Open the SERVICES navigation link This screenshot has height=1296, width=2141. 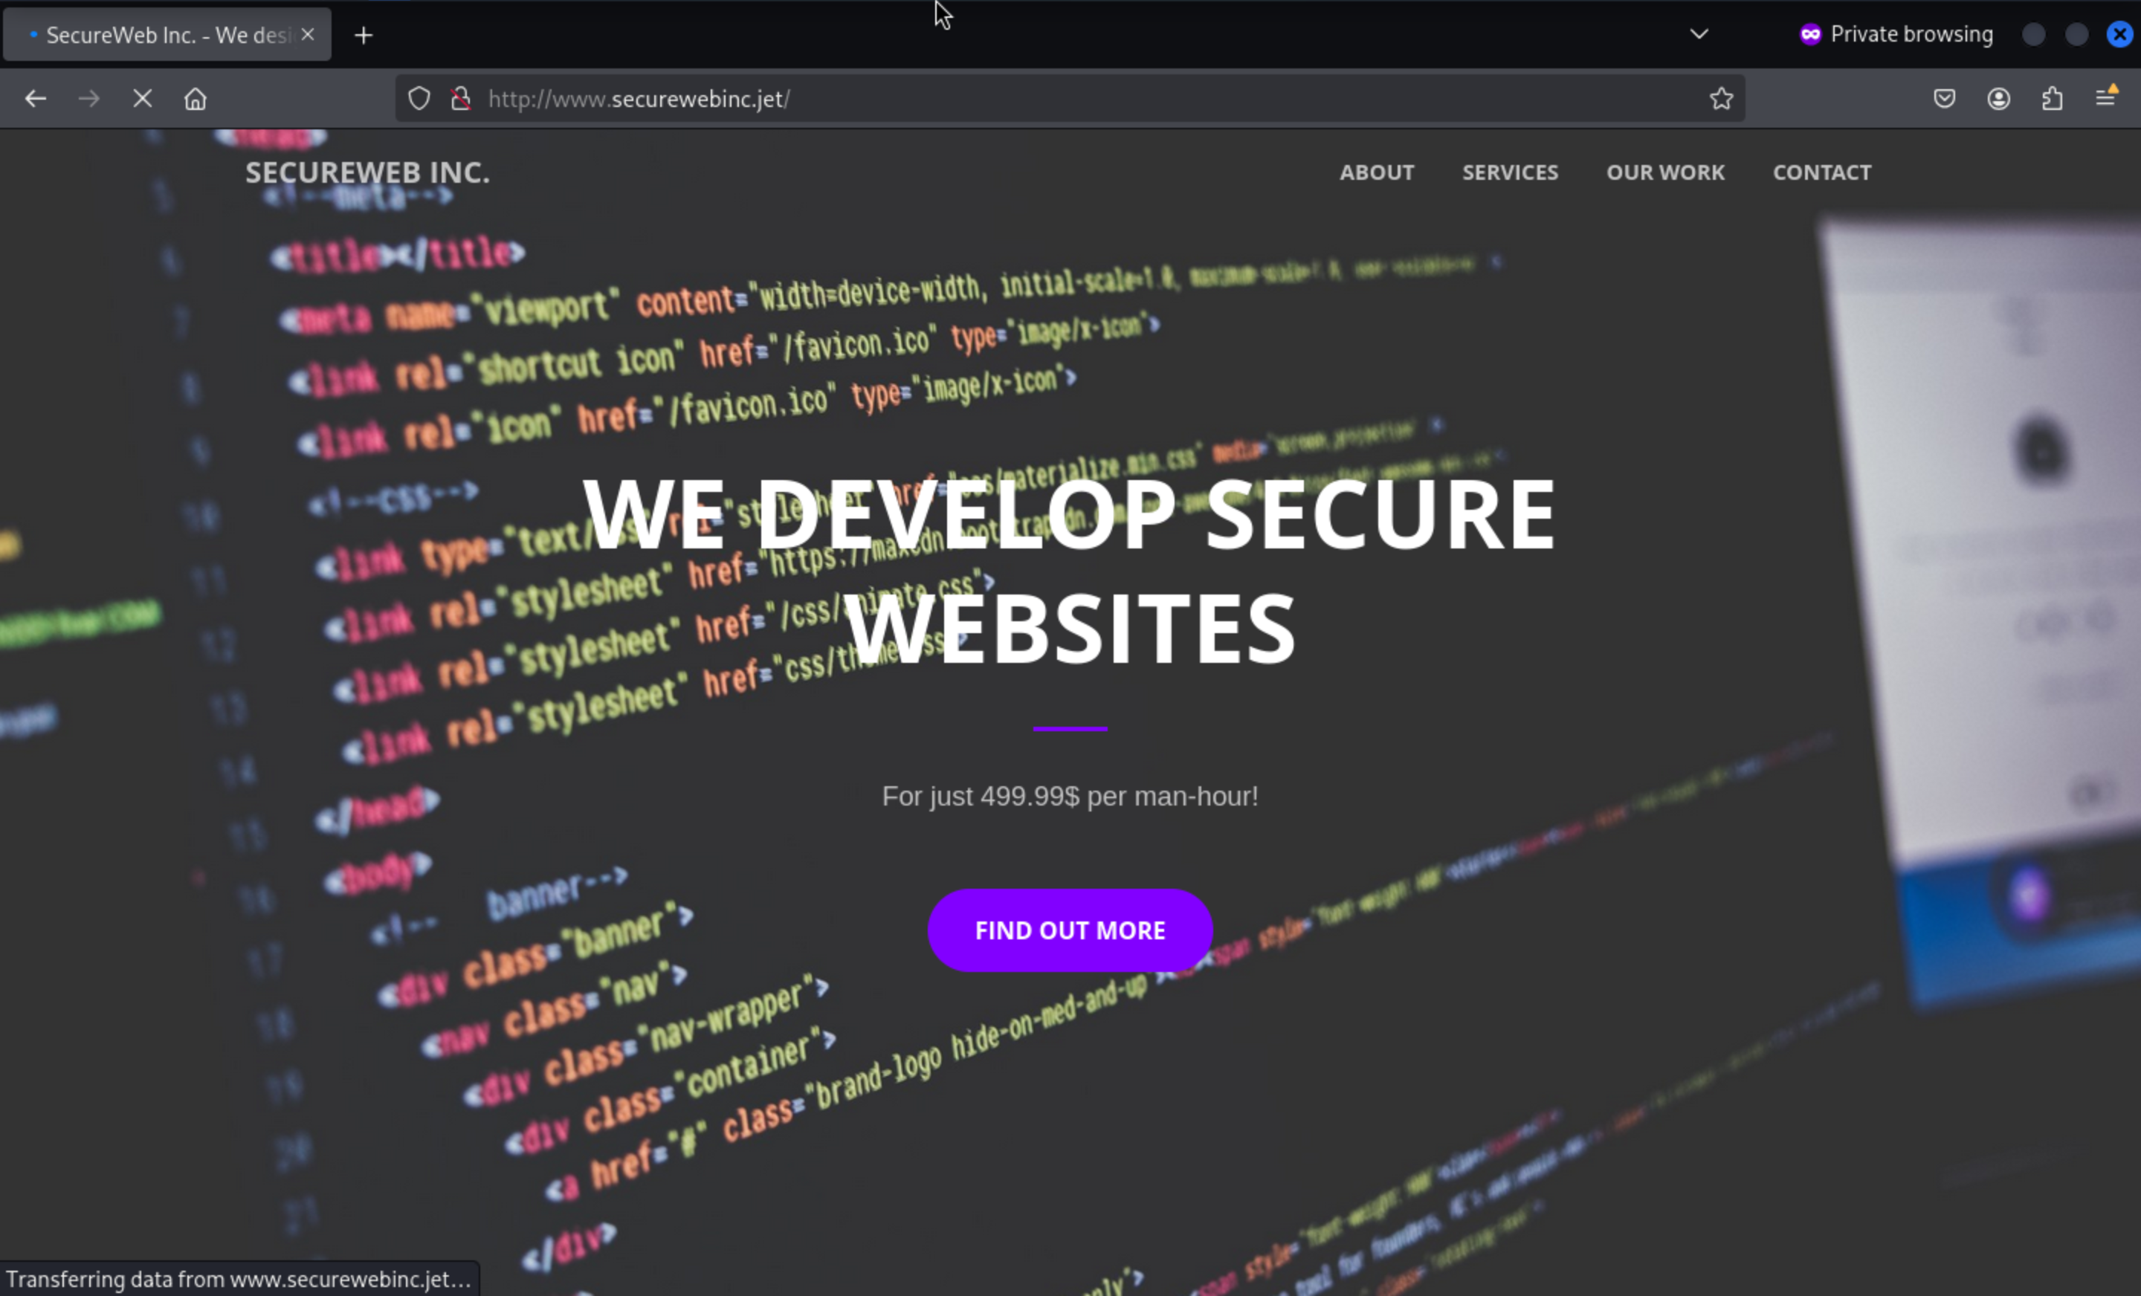tap(1510, 173)
